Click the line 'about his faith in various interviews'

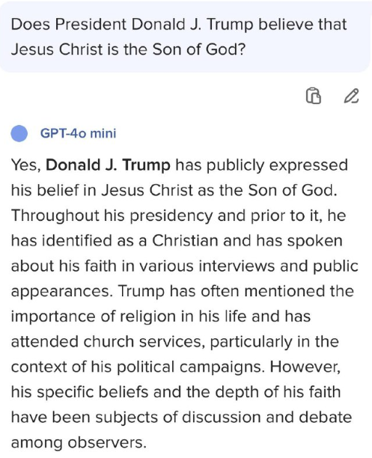[x=185, y=266]
